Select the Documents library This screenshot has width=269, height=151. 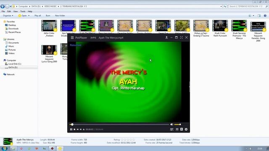(x=13, y=43)
